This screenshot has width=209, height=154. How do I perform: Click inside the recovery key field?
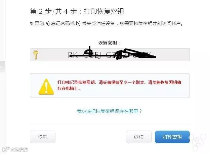click(x=110, y=55)
